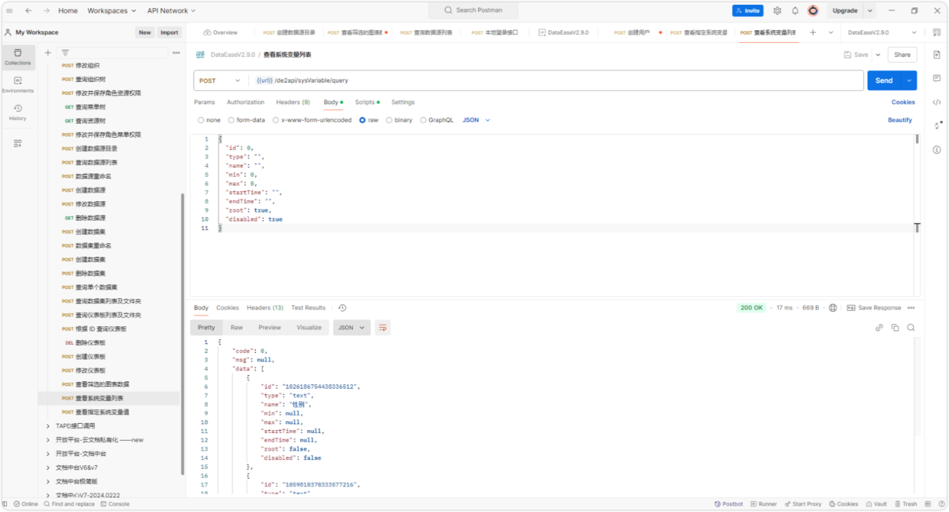Viewport: 949px width, 512px height.
Task: Open the Environments sidebar panel
Action: pyautogui.click(x=18, y=85)
